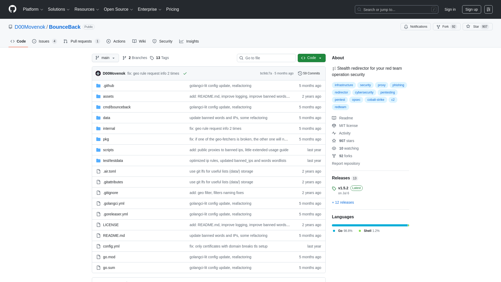Open the .github folder

pos(109,85)
